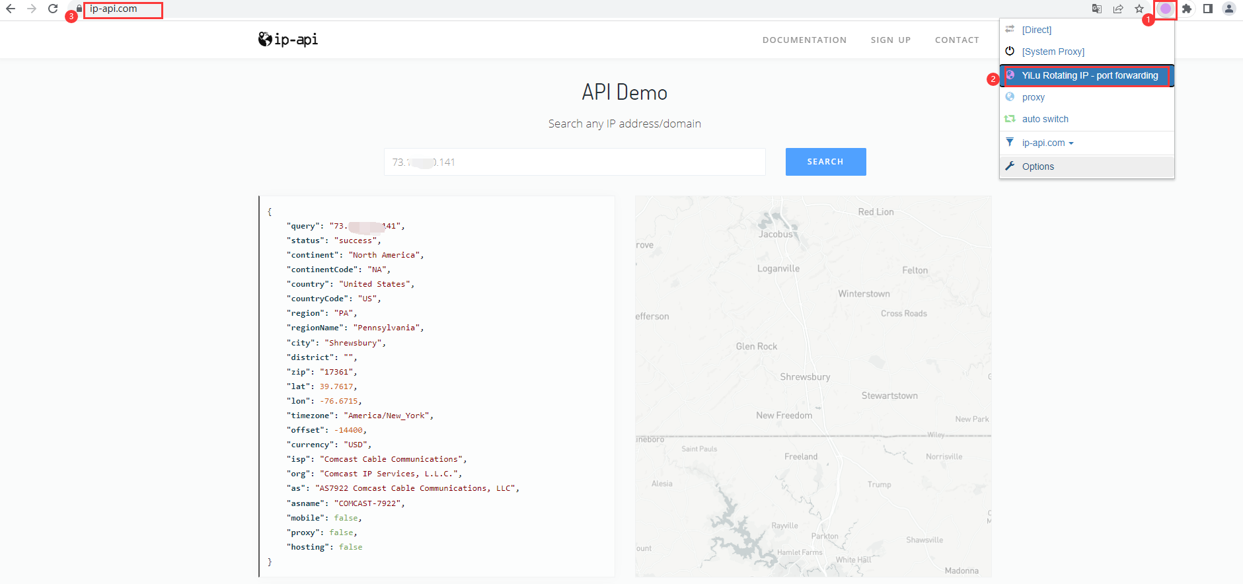Toggle the browser side panel icon

point(1208,9)
